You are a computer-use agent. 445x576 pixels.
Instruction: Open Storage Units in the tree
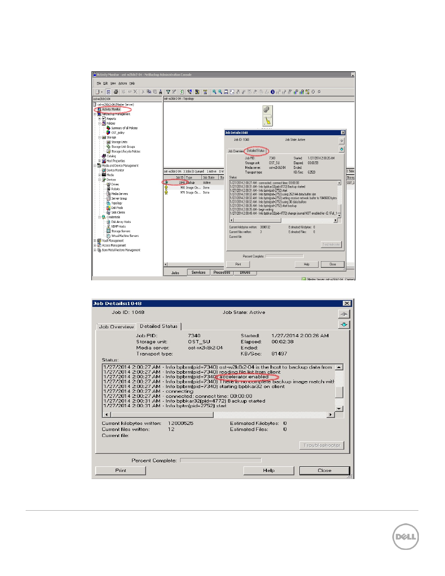click(x=119, y=142)
